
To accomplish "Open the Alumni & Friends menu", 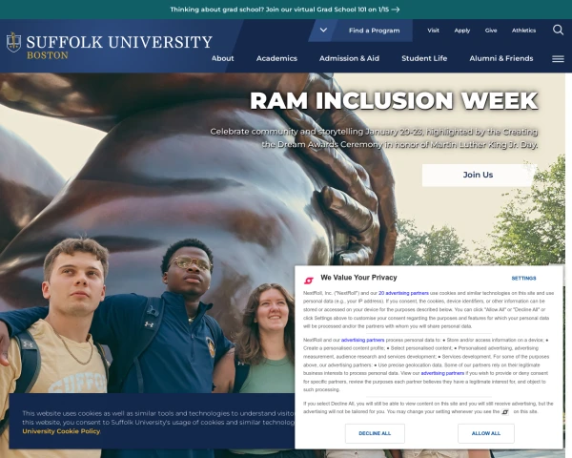I will point(501,58).
